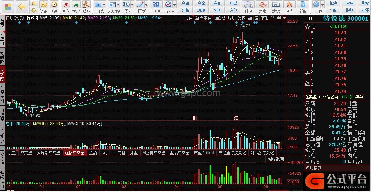Select the 分时图 sidebar tab
The height and width of the screenshot is (192, 372).
(2, 57)
